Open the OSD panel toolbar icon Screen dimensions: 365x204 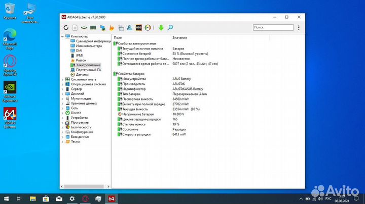pyautogui.click(x=138, y=28)
